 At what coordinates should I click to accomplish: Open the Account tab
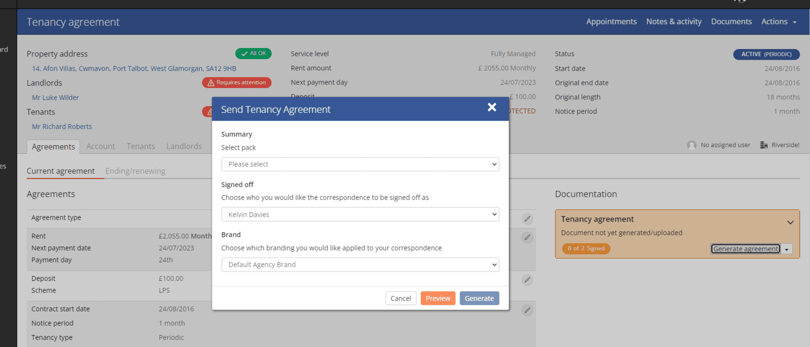click(x=101, y=146)
